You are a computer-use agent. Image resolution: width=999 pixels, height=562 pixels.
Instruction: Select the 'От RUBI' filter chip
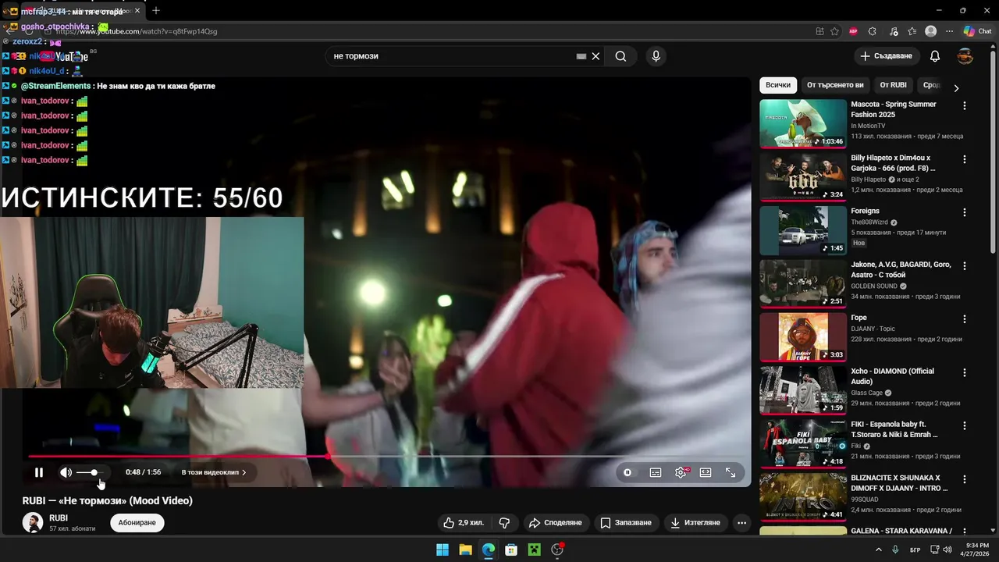pyautogui.click(x=893, y=85)
